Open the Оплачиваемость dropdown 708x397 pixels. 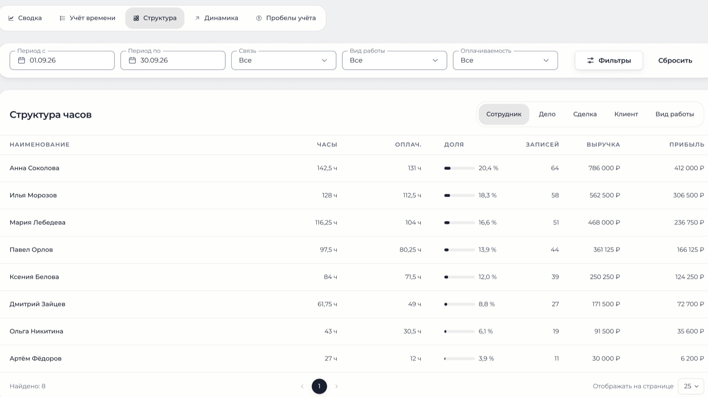coord(505,60)
